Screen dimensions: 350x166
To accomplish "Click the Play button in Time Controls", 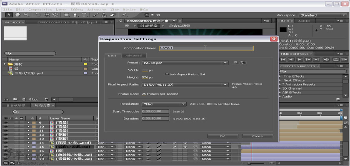I will (x=299, y=59).
